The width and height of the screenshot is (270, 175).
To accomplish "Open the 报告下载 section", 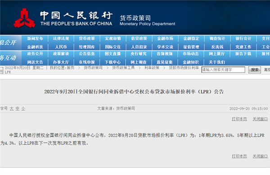I will pos(243,54).
